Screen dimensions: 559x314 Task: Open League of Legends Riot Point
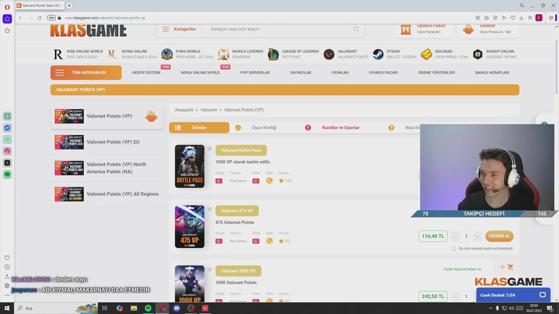click(293, 54)
